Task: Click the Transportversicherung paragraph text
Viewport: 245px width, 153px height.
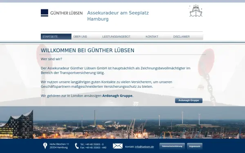Action: [116, 71]
